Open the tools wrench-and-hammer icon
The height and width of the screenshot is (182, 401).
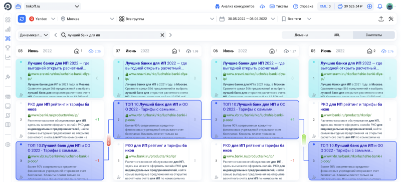pos(391,18)
